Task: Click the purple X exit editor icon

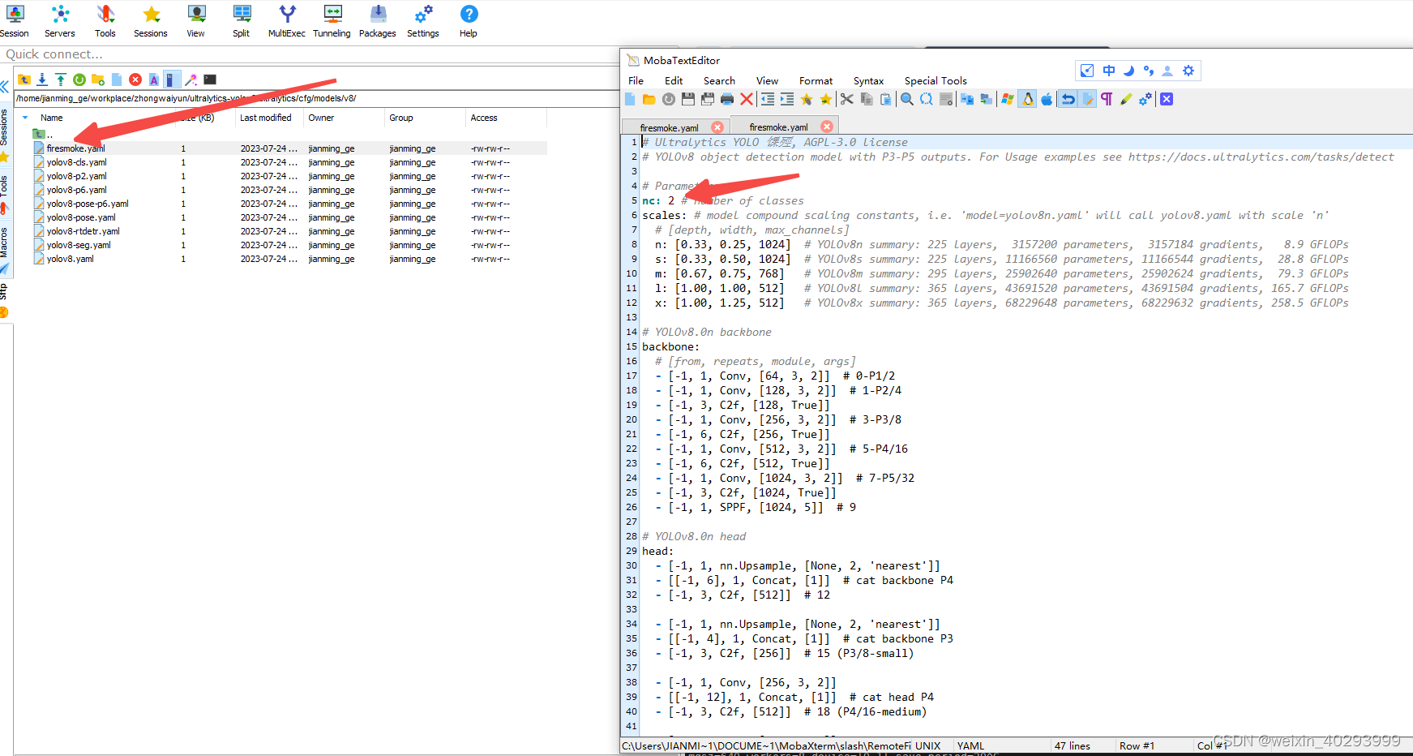Action: pyautogui.click(x=1167, y=99)
